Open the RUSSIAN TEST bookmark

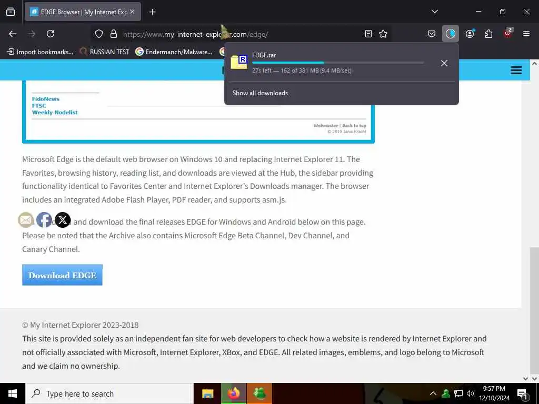point(105,52)
